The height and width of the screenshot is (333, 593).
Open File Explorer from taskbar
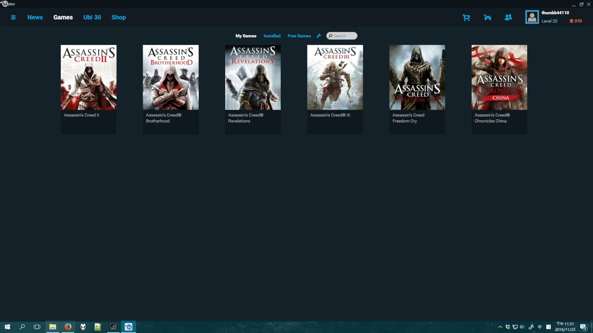pos(53,327)
